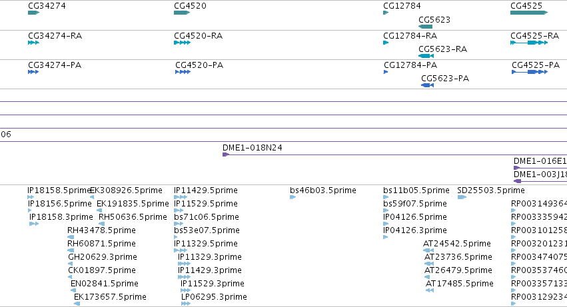Click the CG4520 gene arrow glyph
The image size is (567, 307).
(182, 13)
